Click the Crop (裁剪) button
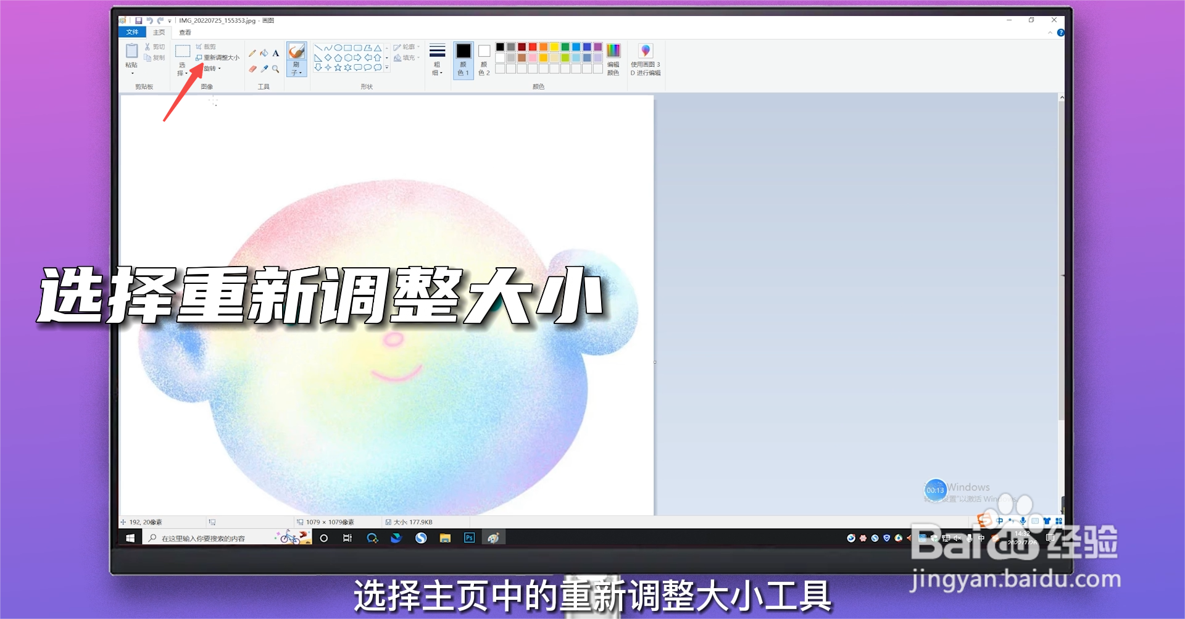This screenshot has height=619, width=1185. [206, 47]
